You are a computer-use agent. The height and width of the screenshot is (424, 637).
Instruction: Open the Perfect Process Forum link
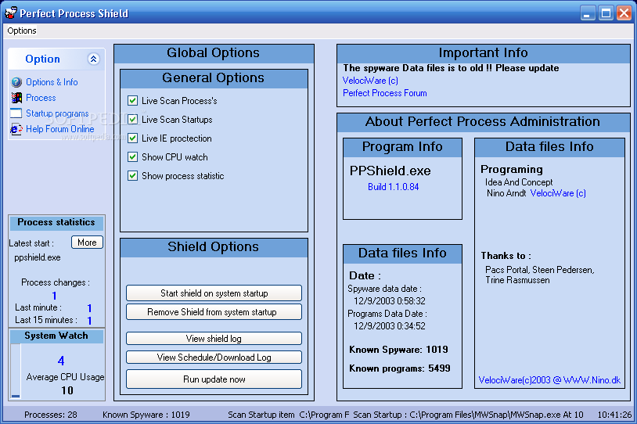coord(385,93)
